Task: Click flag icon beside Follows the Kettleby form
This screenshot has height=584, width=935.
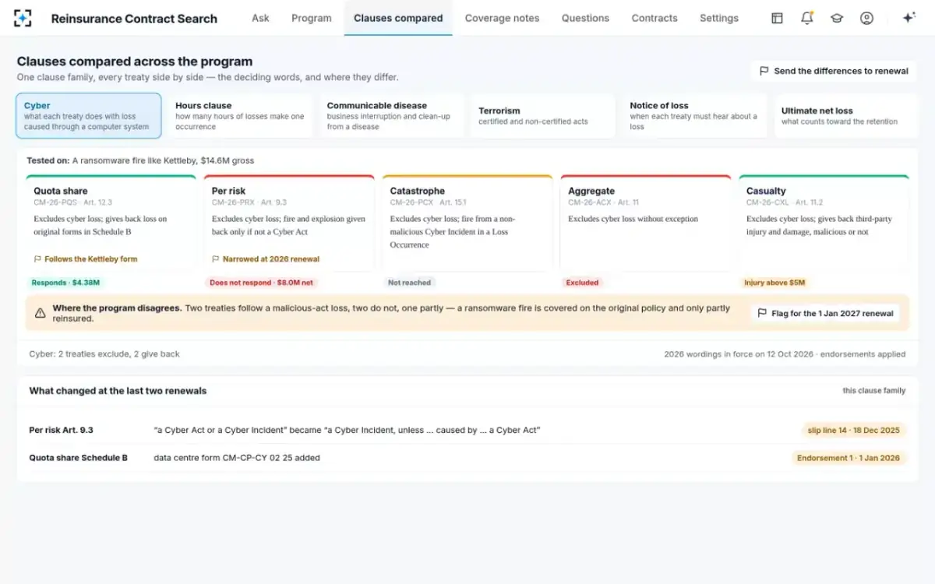Action: [37, 259]
